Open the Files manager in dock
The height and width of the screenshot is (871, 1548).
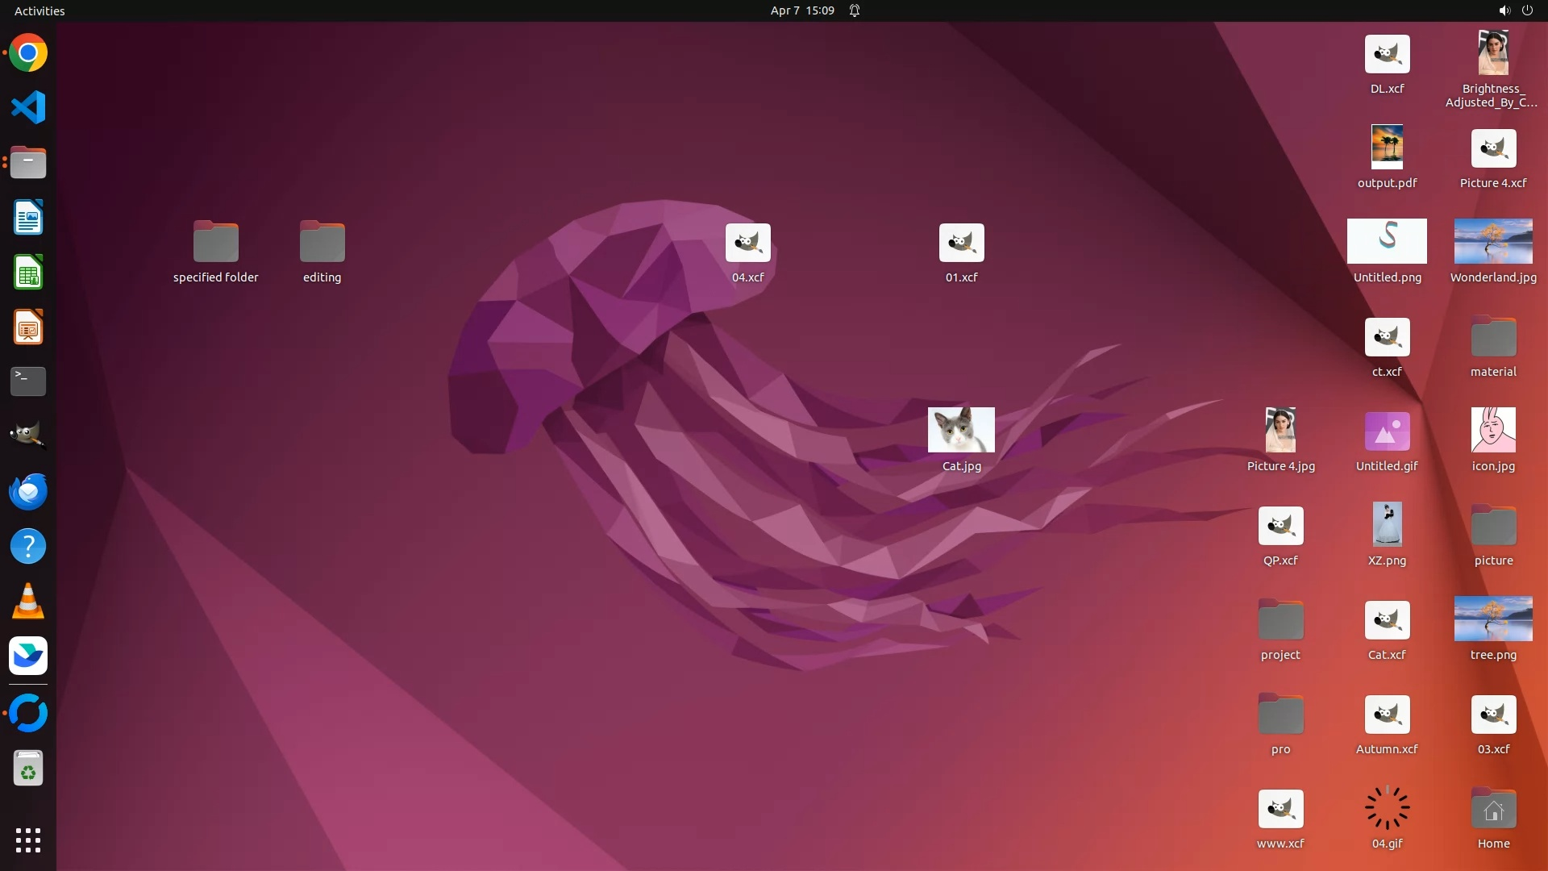click(28, 163)
